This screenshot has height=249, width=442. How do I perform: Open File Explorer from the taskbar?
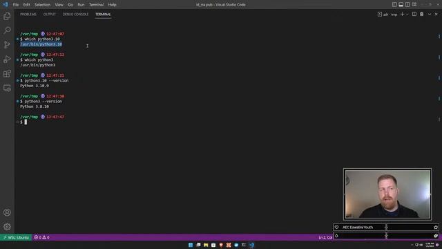(x=206, y=245)
